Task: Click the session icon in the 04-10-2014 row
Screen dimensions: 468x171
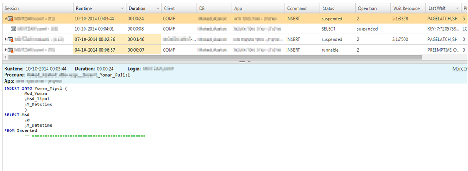Action: (11, 50)
